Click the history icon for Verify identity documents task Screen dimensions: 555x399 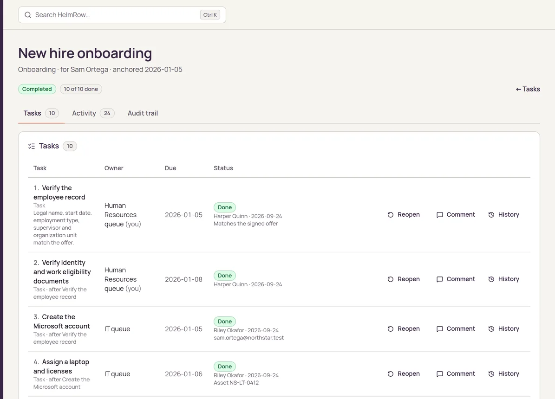coord(491,279)
